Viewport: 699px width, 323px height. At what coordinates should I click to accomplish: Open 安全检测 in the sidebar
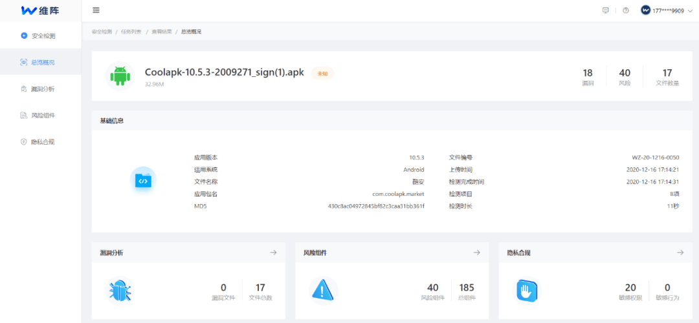point(41,35)
